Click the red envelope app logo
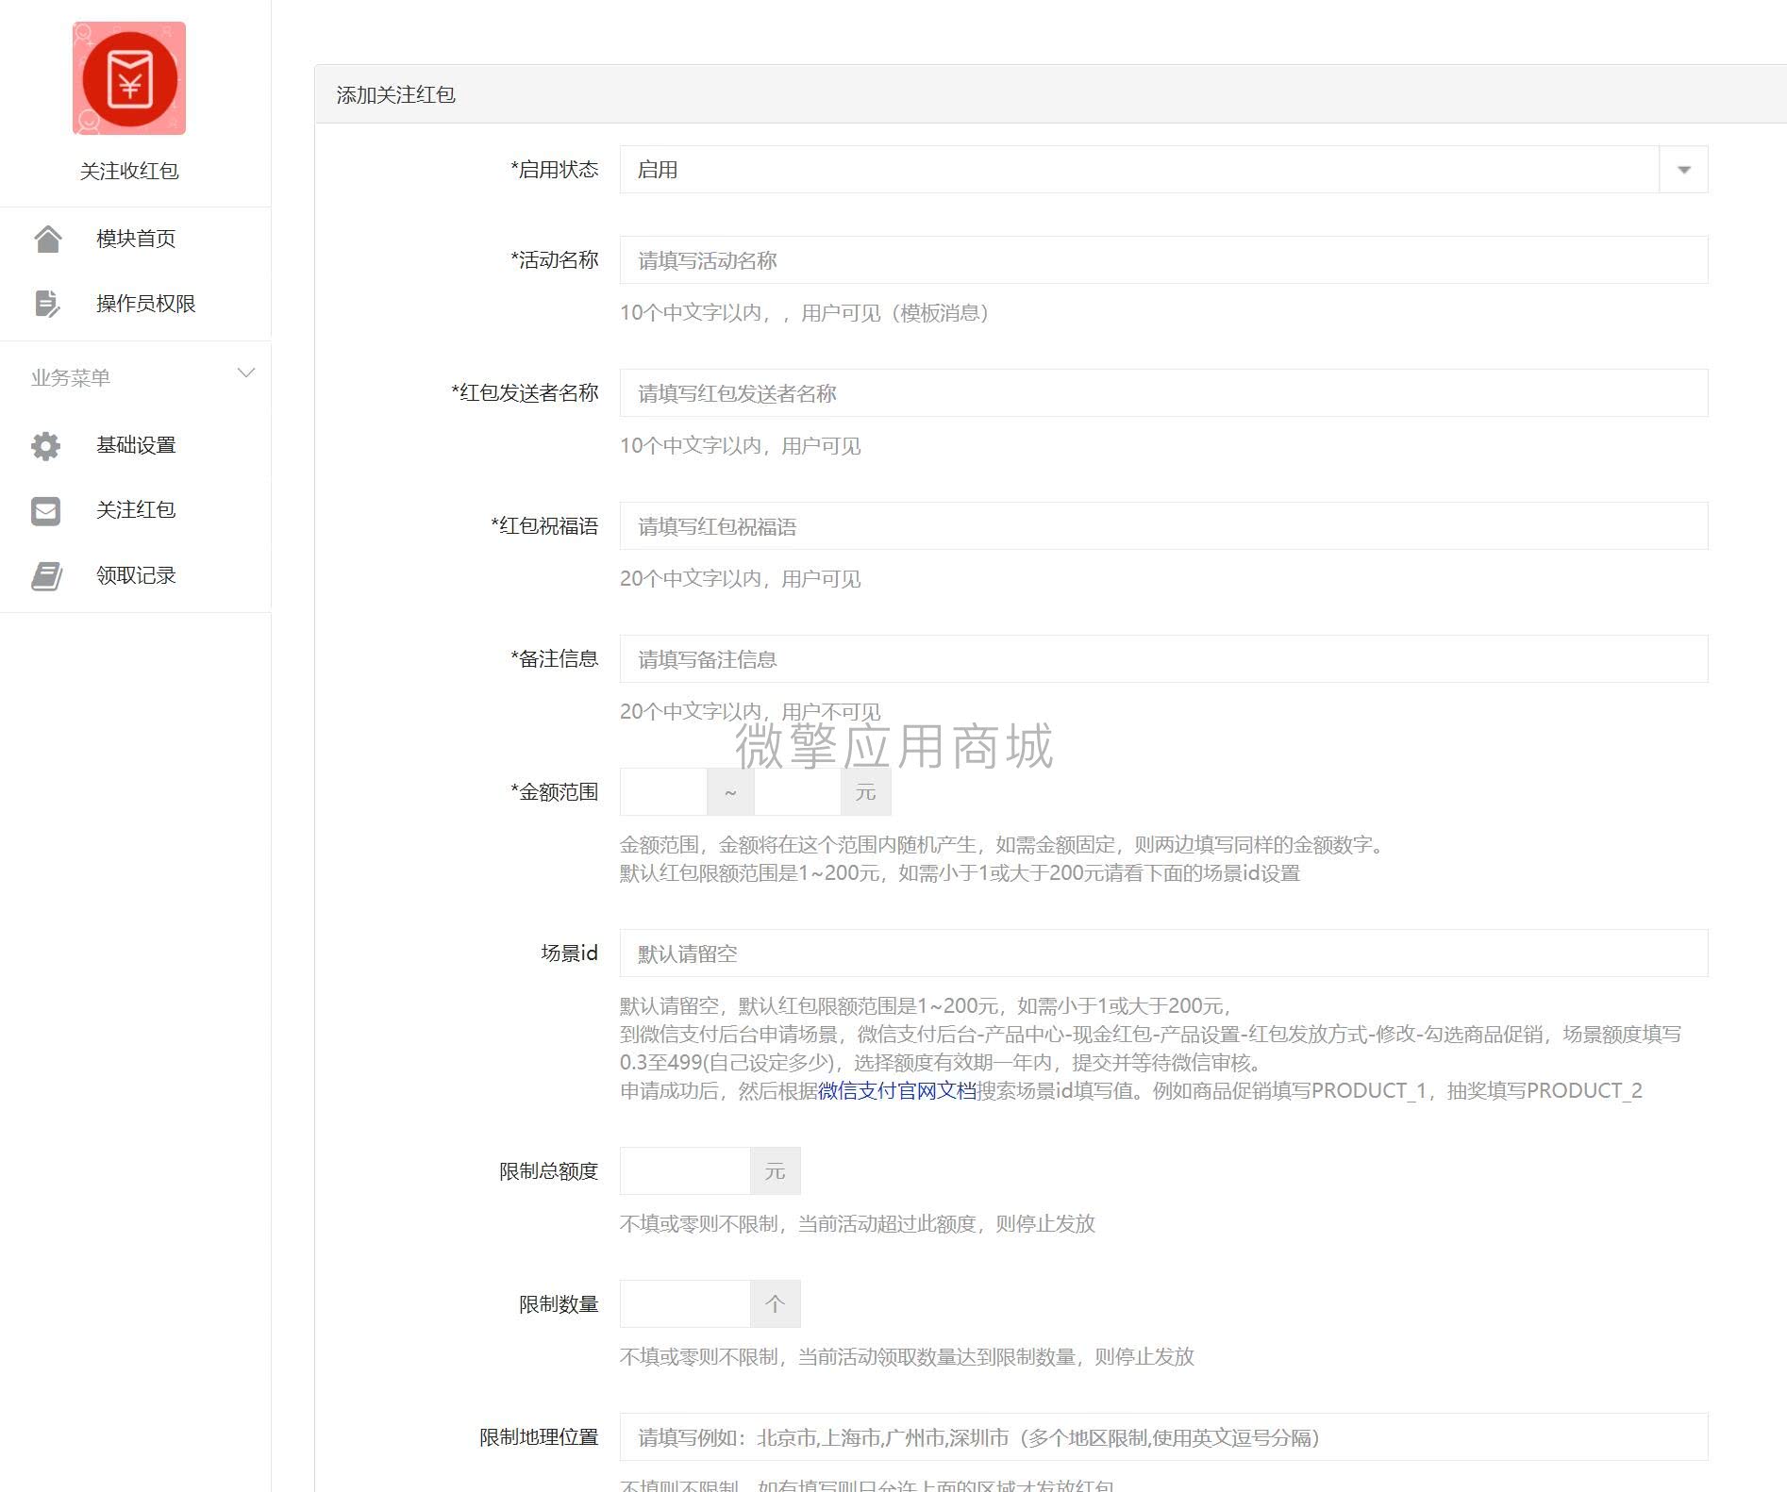The image size is (1787, 1492). pyautogui.click(x=129, y=78)
